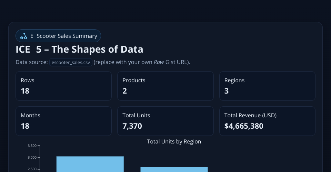Click the Data source label text
Screen dimensions: 331x172
pyautogui.click(x=32, y=62)
